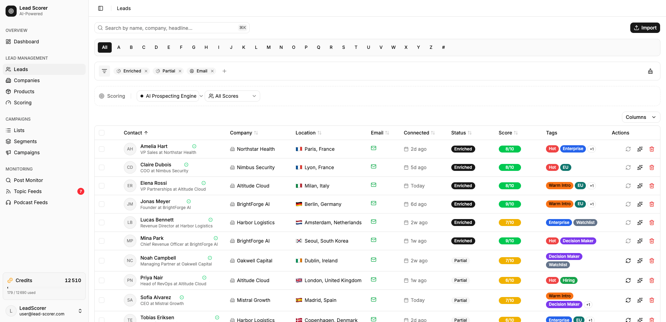This screenshot has height=322, width=666.
Task: Toggle the sidebar panel icon
Action: 101,8
